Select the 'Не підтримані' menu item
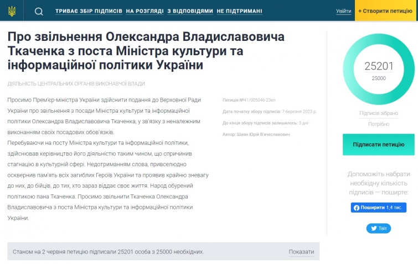 coord(240,11)
